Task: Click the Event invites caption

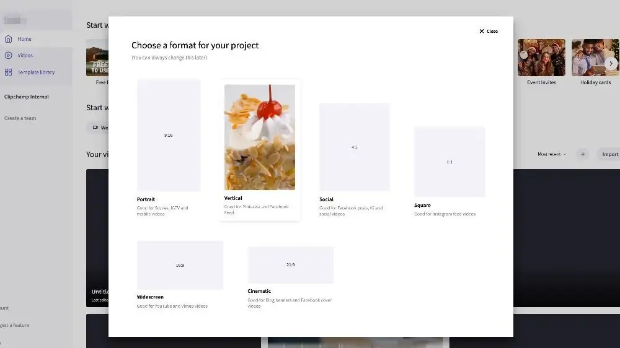Action: 541,82
